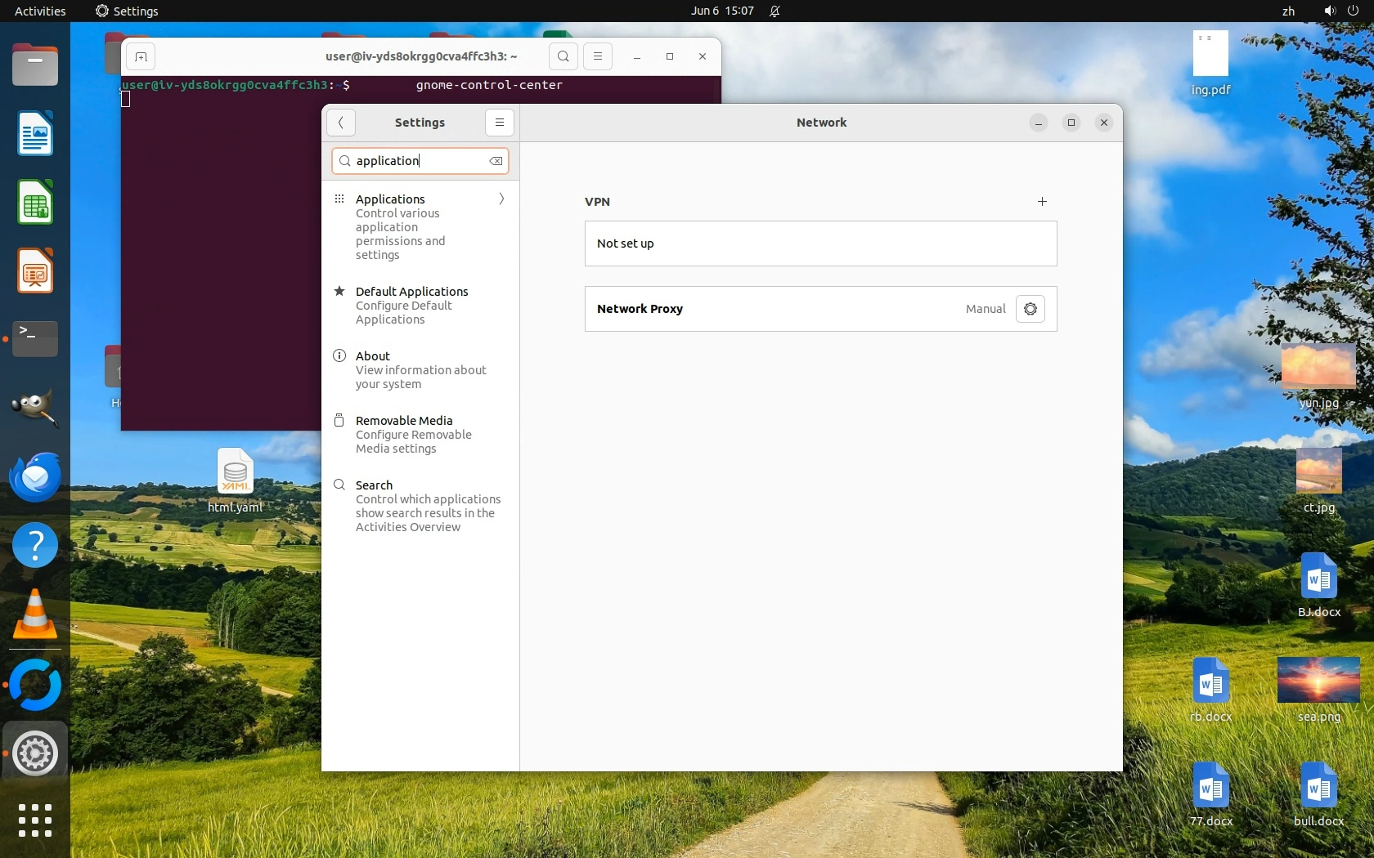This screenshot has width=1374, height=858.
Task: Open the system power menu
Action: coord(1352,11)
